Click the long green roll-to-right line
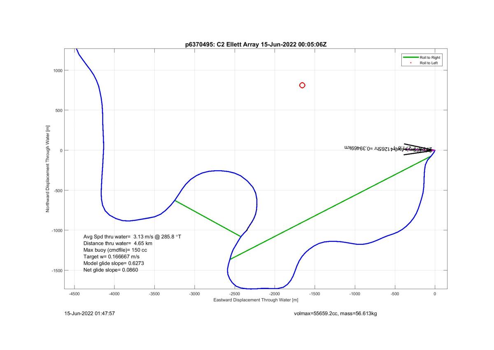This screenshot has width=494, height=350. [x=331, y=208]
